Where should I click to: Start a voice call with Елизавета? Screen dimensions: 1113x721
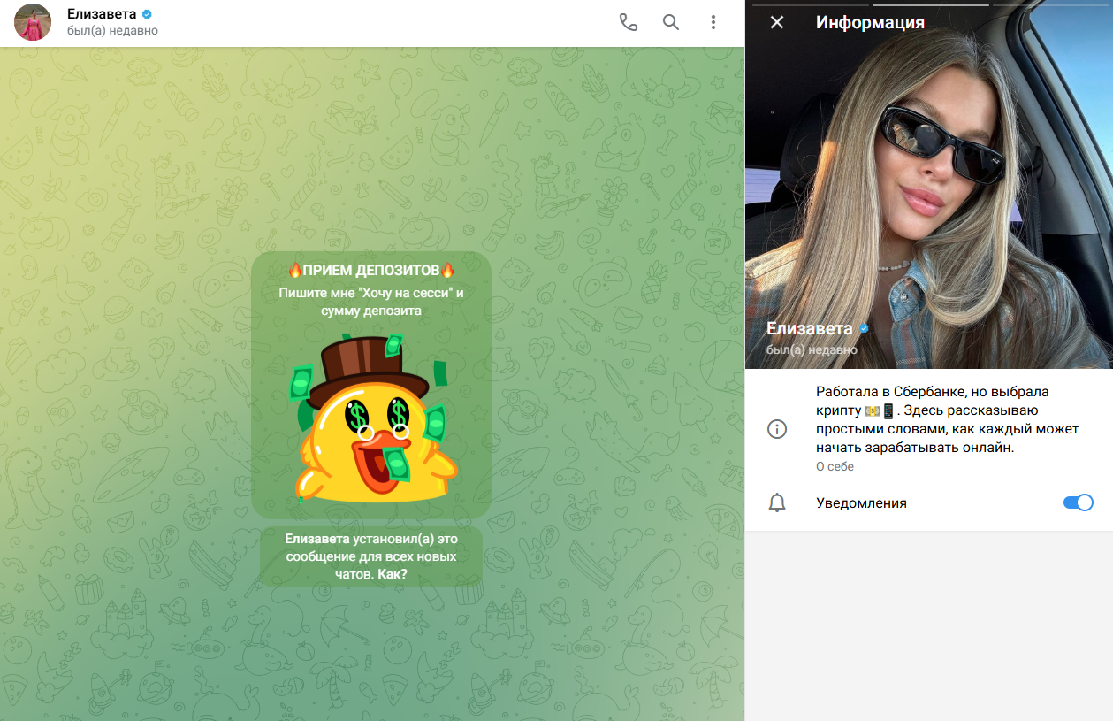(628, 23)
